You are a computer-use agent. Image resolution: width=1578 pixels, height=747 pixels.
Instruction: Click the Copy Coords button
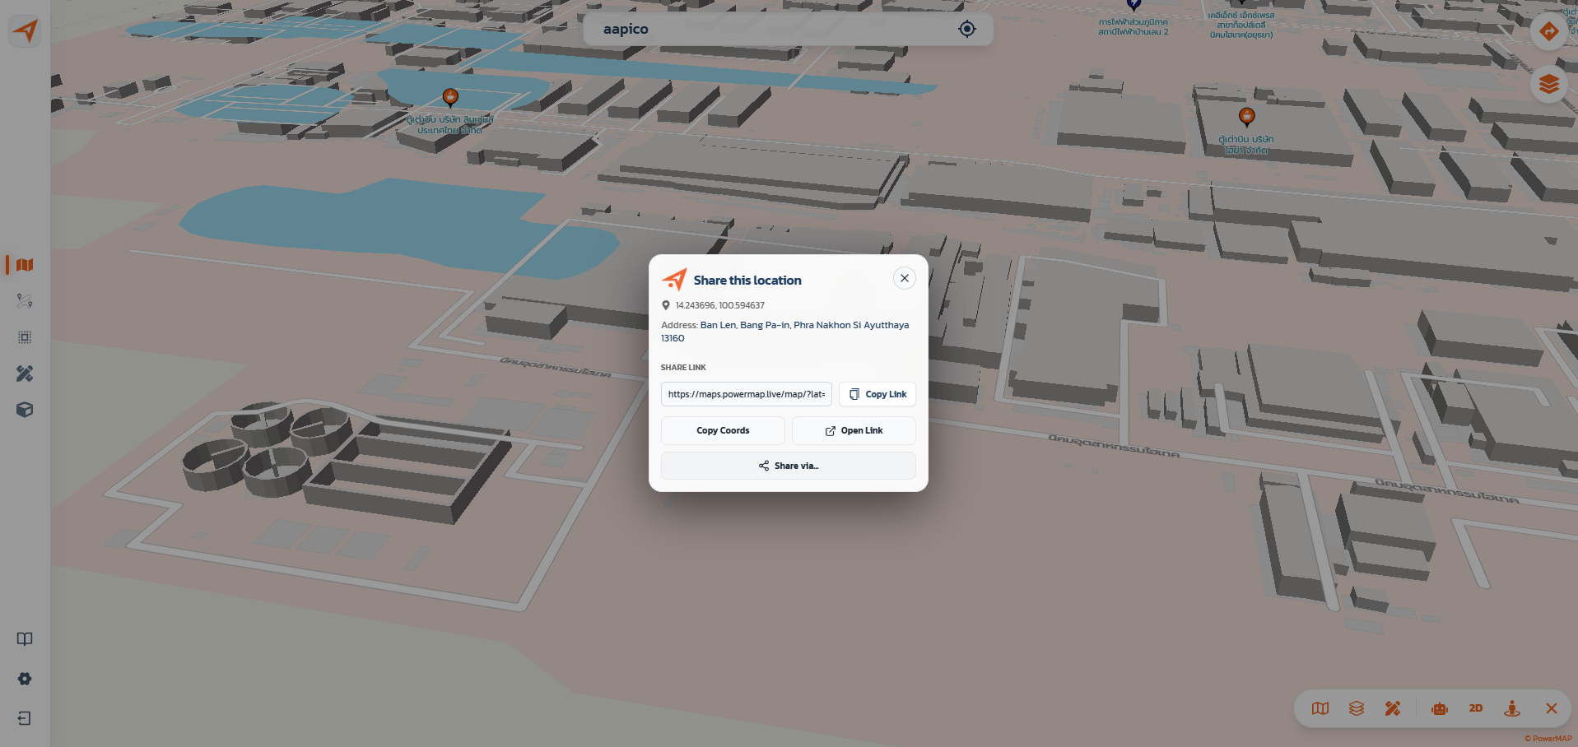pyautogui.click(x=723, y=430)
